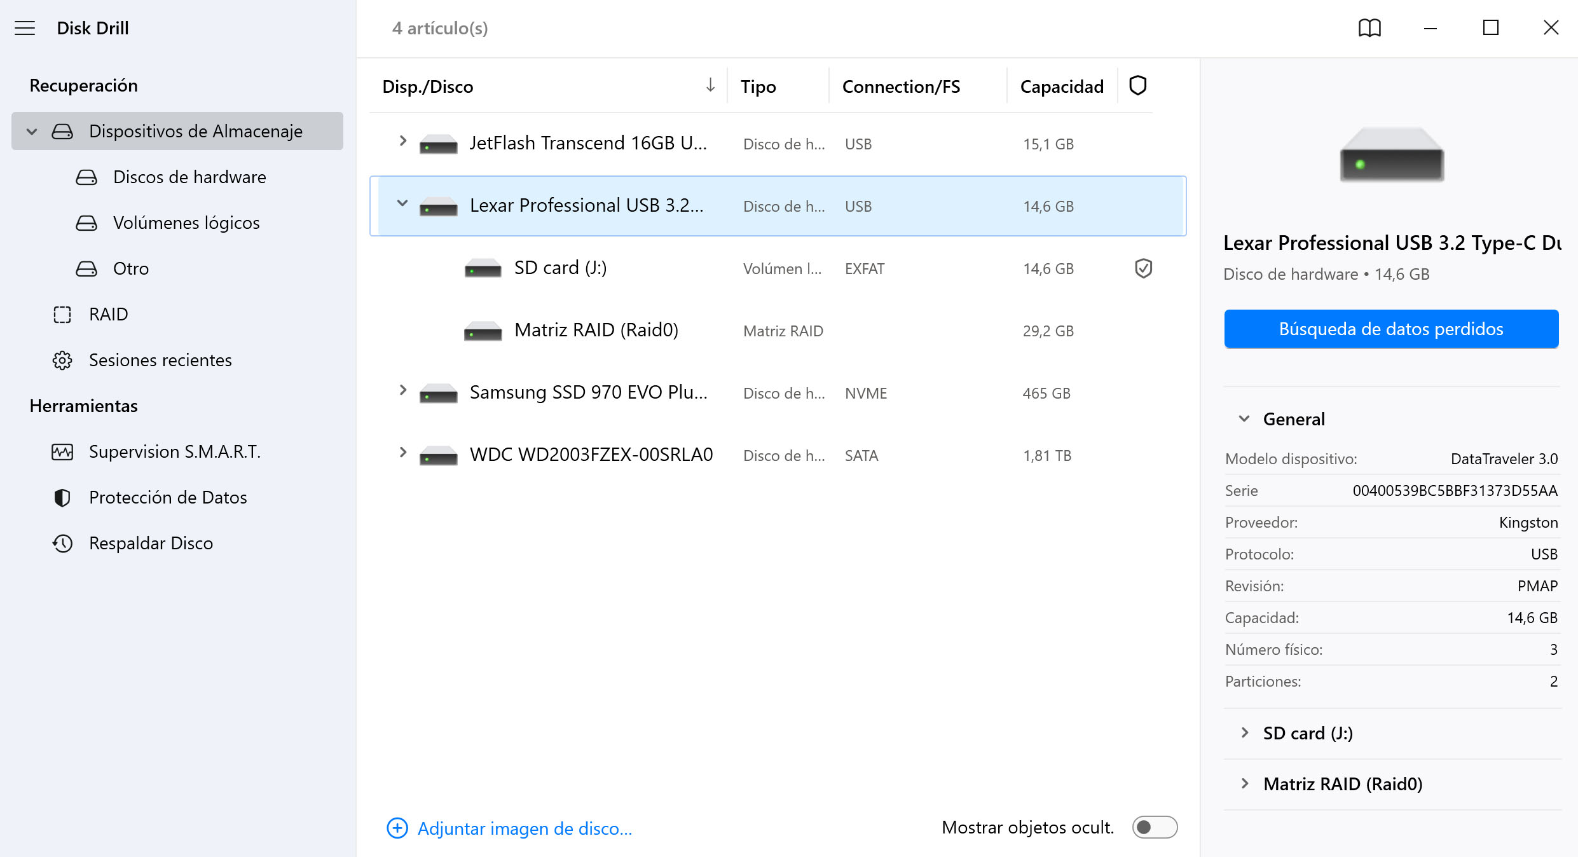Click the NVME connection cell
Screen dimensions: 1578x857
(x=865, y=393)
